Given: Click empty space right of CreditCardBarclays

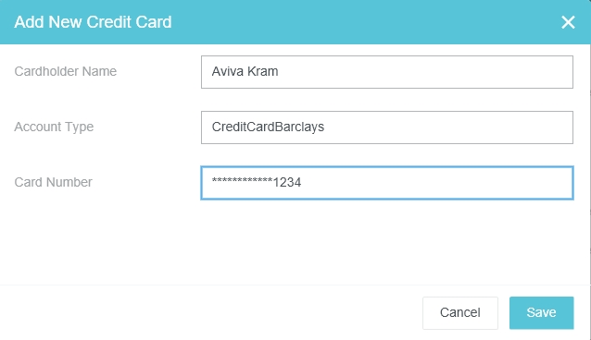Looking at the screenshot, I should point(448,127).
